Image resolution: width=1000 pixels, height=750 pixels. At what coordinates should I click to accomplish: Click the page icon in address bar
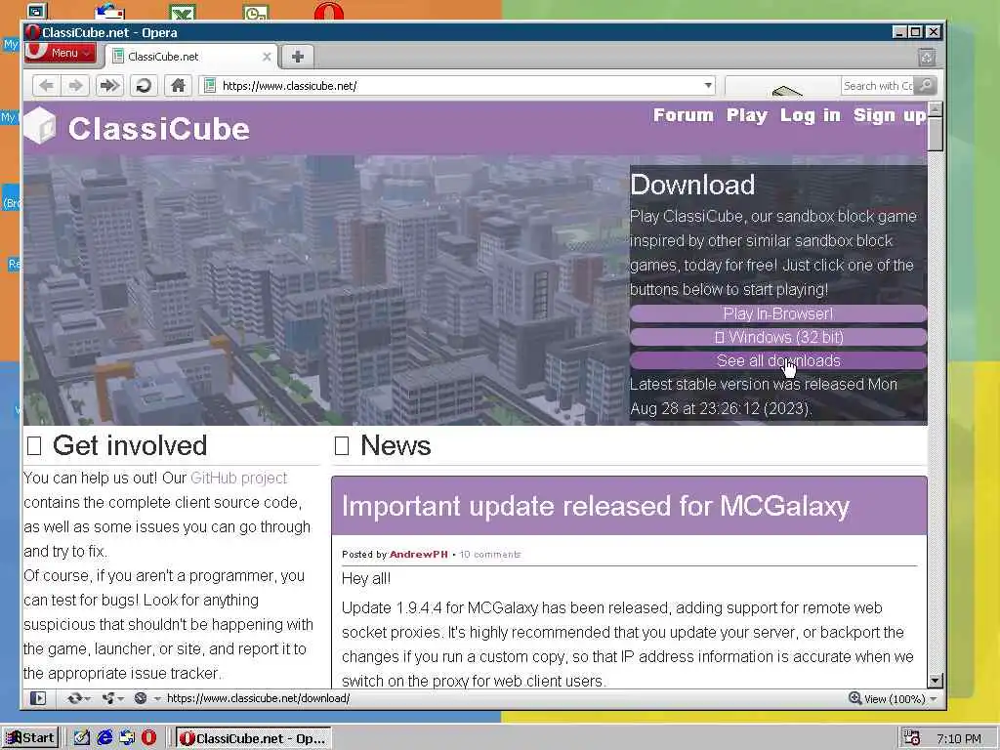tap(210, 86)
